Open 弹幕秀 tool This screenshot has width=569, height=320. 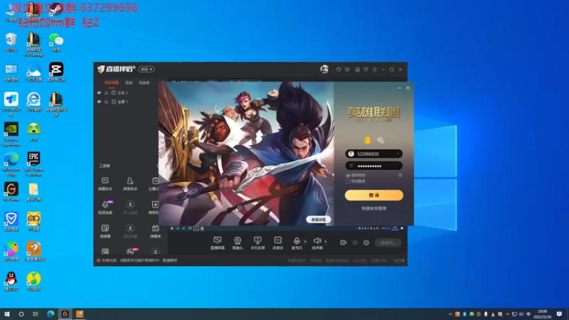pos(155,231)
